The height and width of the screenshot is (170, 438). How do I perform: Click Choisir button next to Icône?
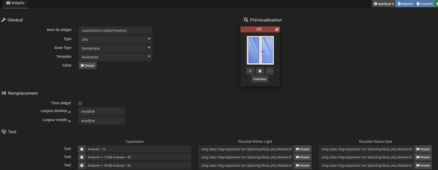point(87,65)
